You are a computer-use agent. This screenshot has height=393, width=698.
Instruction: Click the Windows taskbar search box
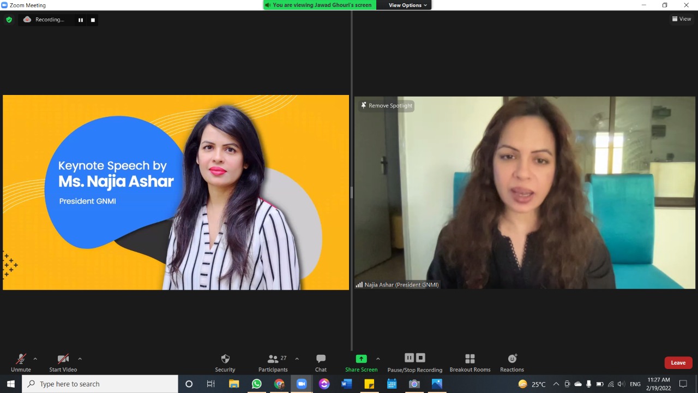pyautogui.click(x=100, y=384)
